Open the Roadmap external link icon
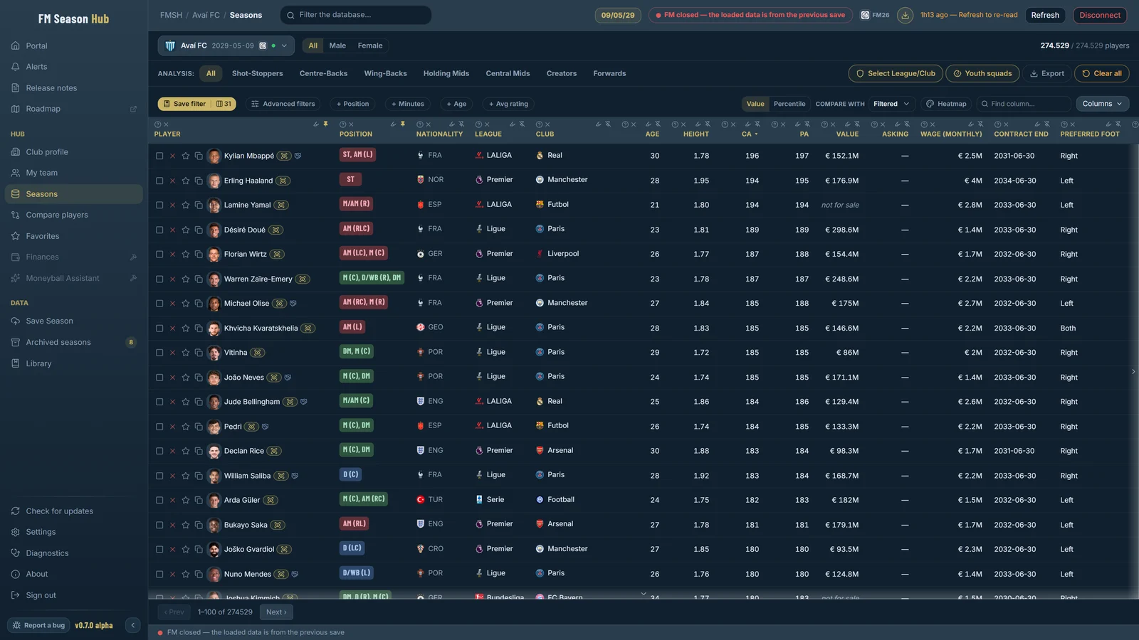 (x=133, y=109)
